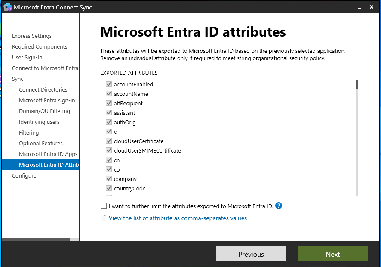Click the exported attributes vertical scrollbar thumb
This screenshot has width=381, height=267.
(x=356, y=84)
